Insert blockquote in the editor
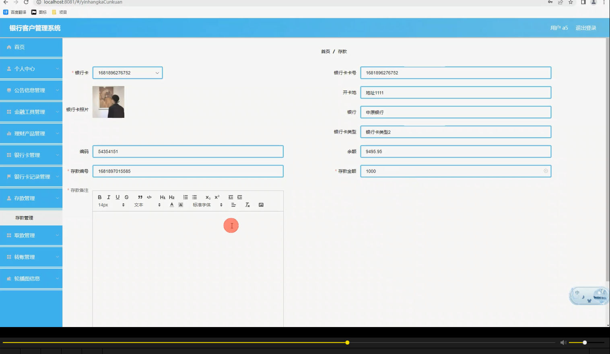610x354 pixels. click(x=140, y=197)
